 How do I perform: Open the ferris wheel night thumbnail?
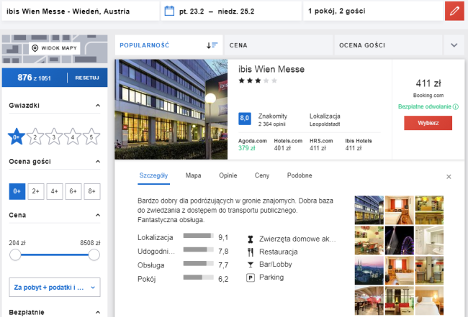pyautogui.click(x=400, y=240)
